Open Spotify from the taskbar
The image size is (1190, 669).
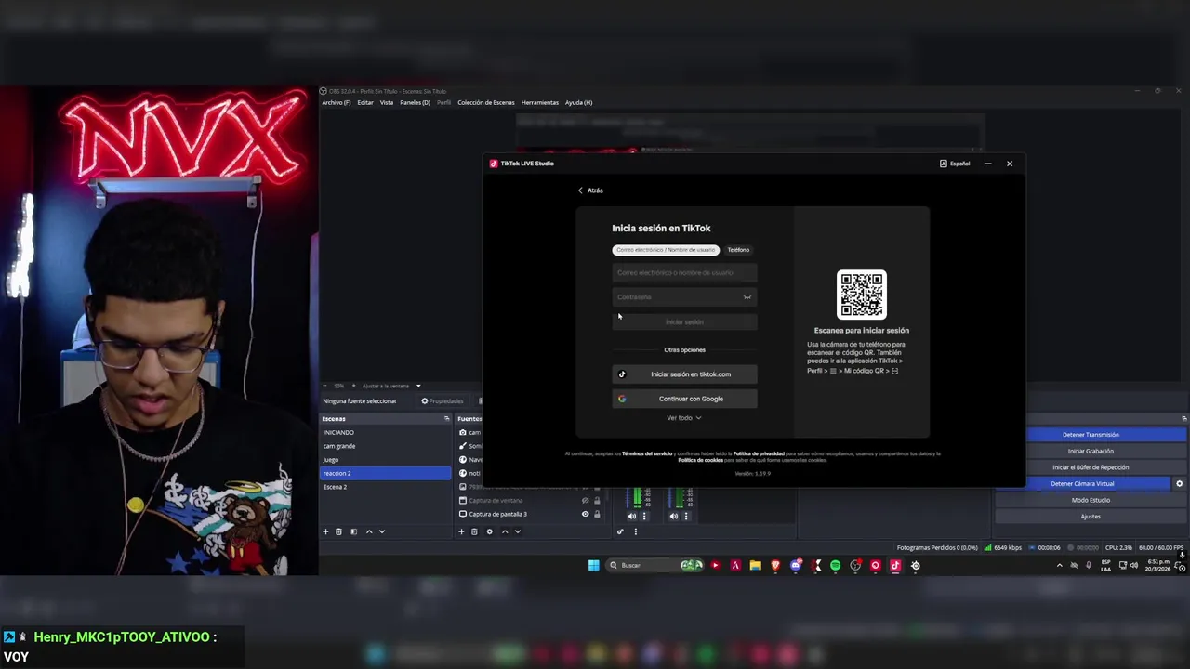pos(835,565)
